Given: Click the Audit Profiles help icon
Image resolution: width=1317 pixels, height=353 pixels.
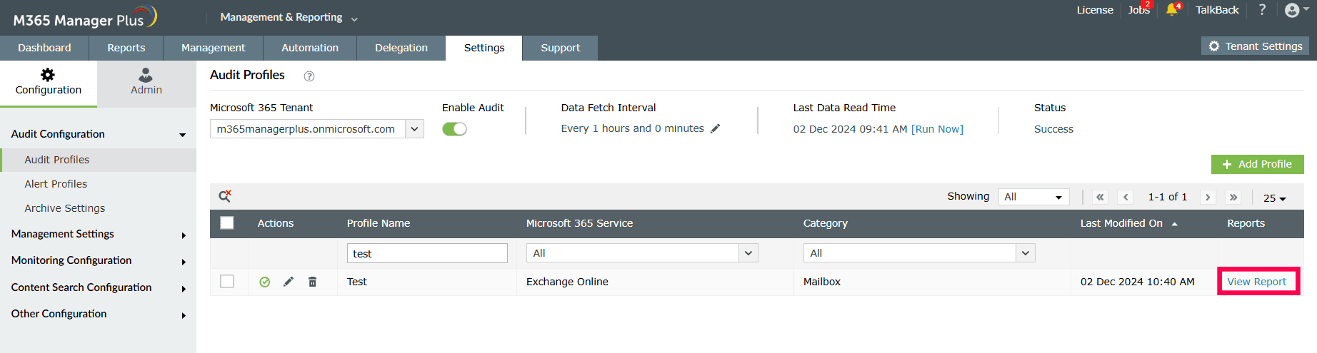Looking at the screenshot, I should 309,76.
